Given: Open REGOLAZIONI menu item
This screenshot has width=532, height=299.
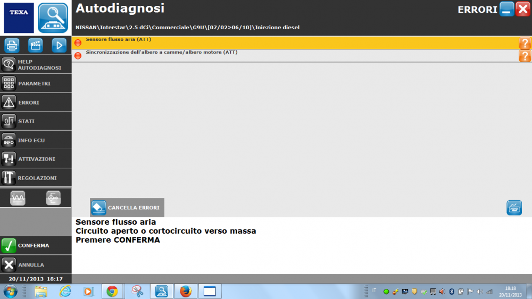Looking at the screenshot, I should 36,178.
